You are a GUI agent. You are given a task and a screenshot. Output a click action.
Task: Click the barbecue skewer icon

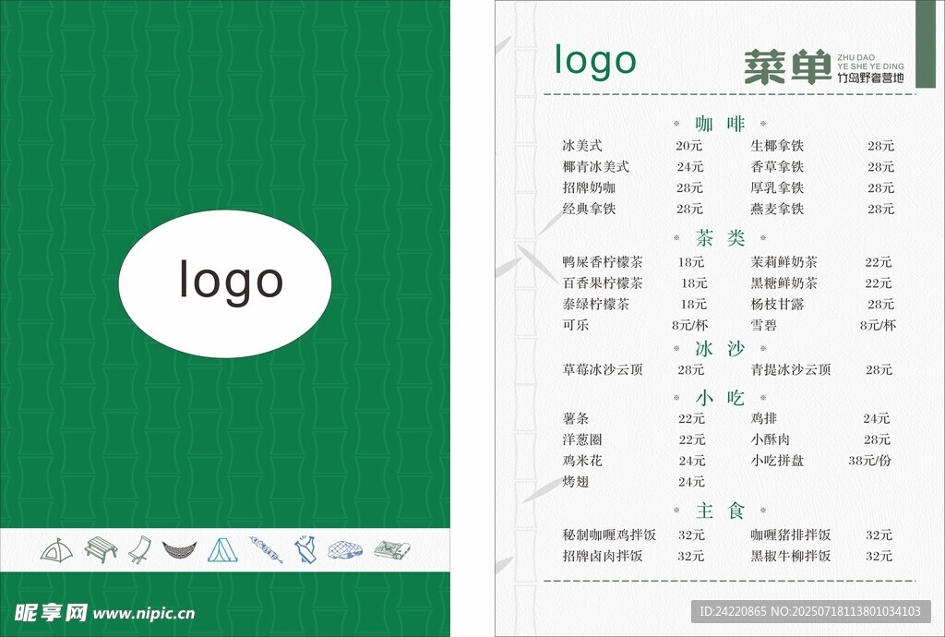265,550
